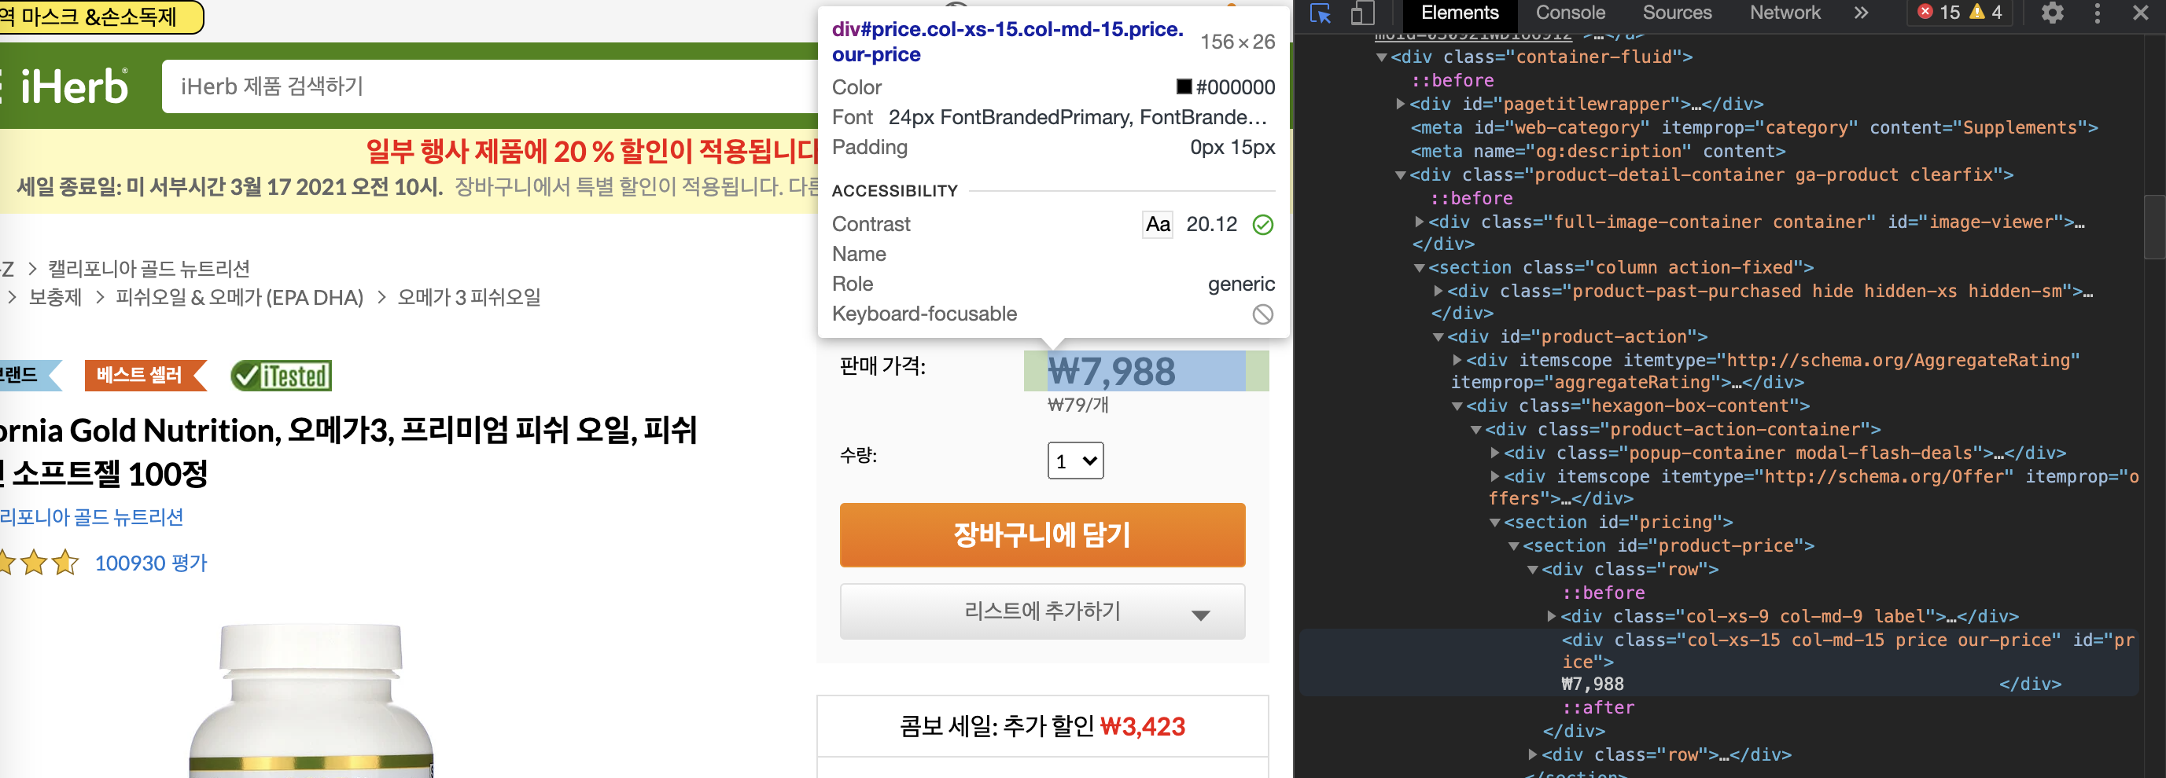Click the DevTools vertical scrollbar thumb
This screenshot has height=778, width=2166.
tap(2155, 227)
